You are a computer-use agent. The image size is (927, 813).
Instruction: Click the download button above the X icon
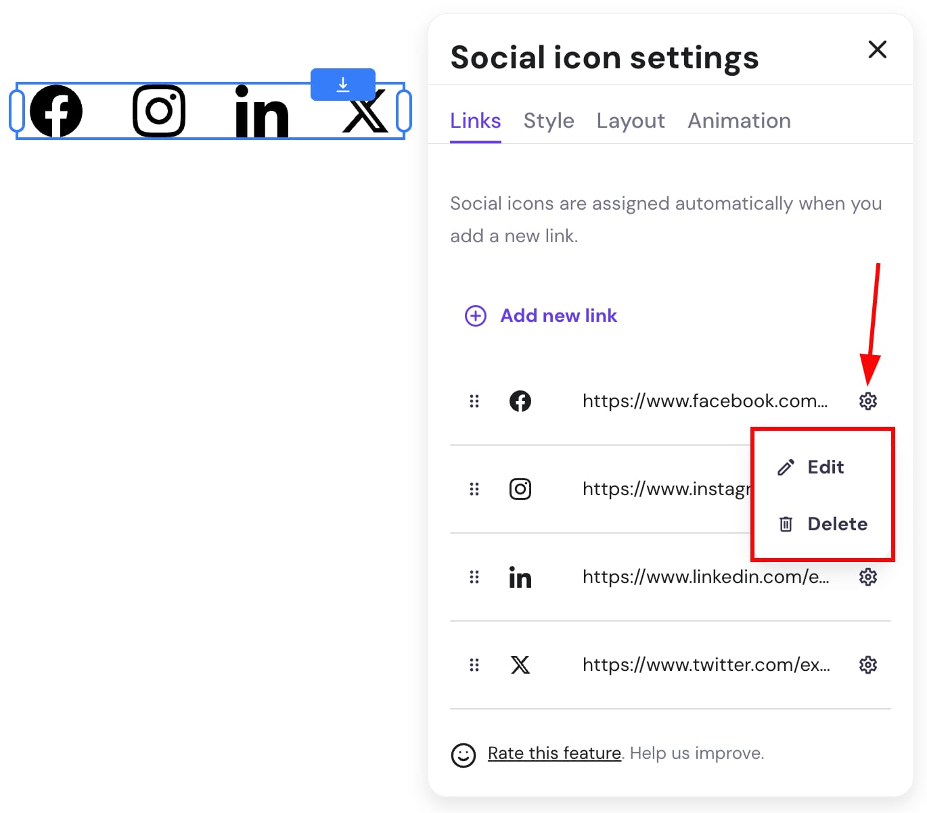342,85
